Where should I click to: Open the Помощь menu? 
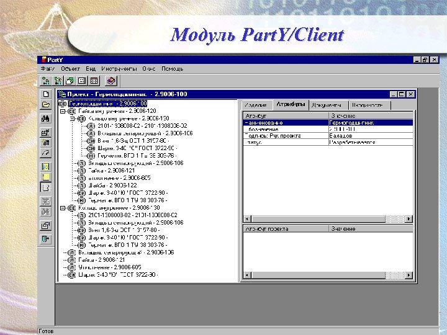(172, 69)
